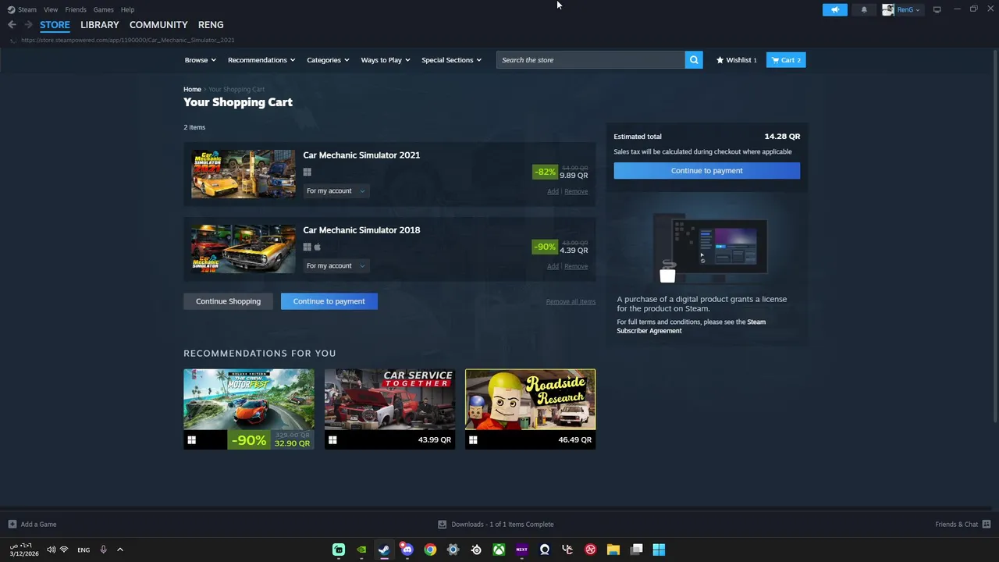Image resolution: width=999 pixels, height=562 pixels.
Task: Open File Explorer in the taskbar
Action: click(613, 550)
